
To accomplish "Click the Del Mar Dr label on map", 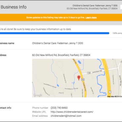I will (92, 90).
